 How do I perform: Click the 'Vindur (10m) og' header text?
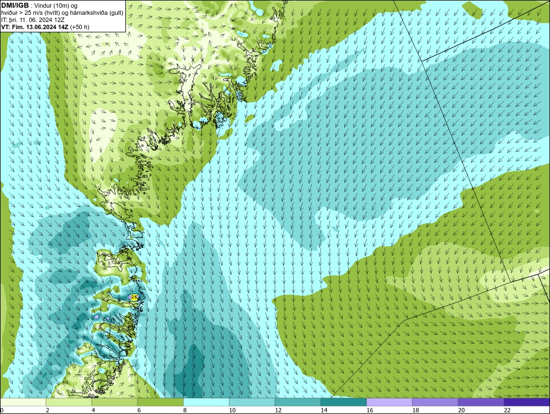56,5
